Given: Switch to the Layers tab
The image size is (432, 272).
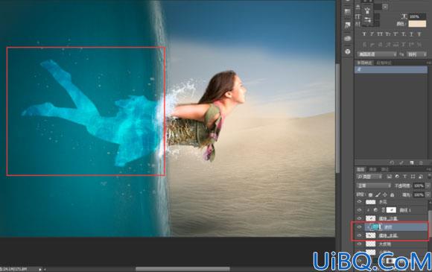Looking at the screenshot, I should [360, 169].
